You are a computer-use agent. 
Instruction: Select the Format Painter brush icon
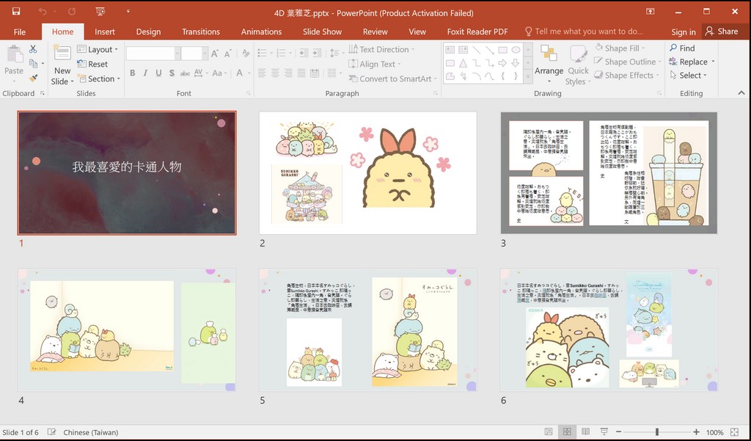click(x=33, y=78)
